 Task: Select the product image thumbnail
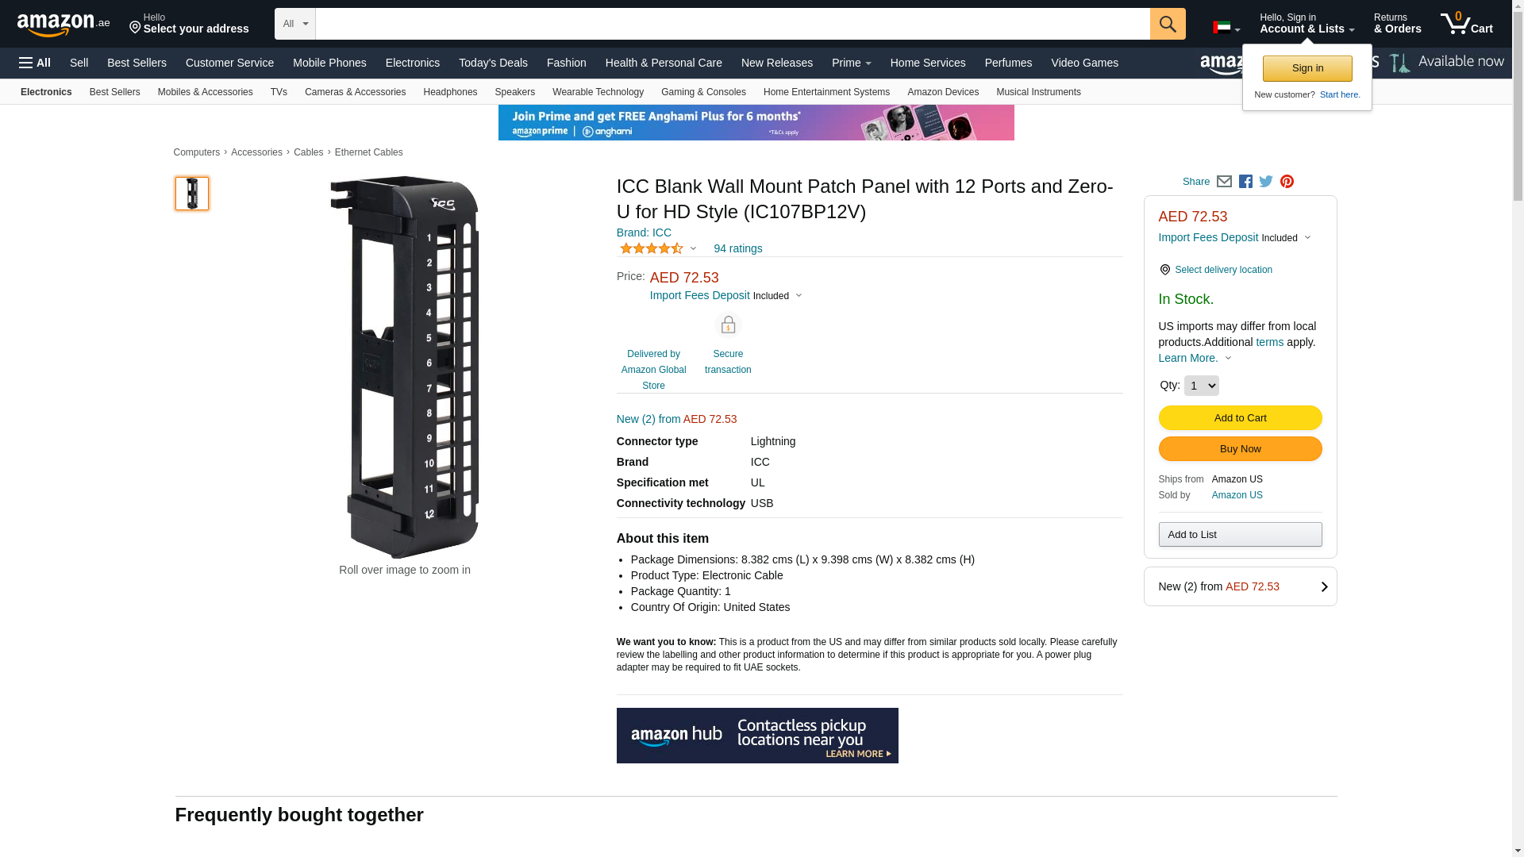[192, 194]
